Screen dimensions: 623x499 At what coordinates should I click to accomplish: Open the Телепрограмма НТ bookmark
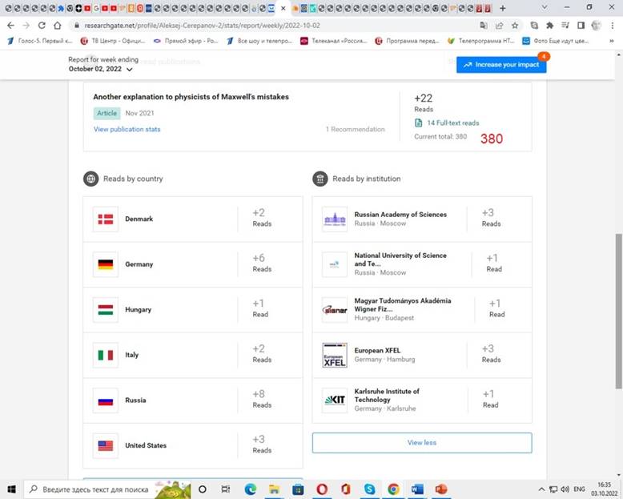click(x=480, y=41)
